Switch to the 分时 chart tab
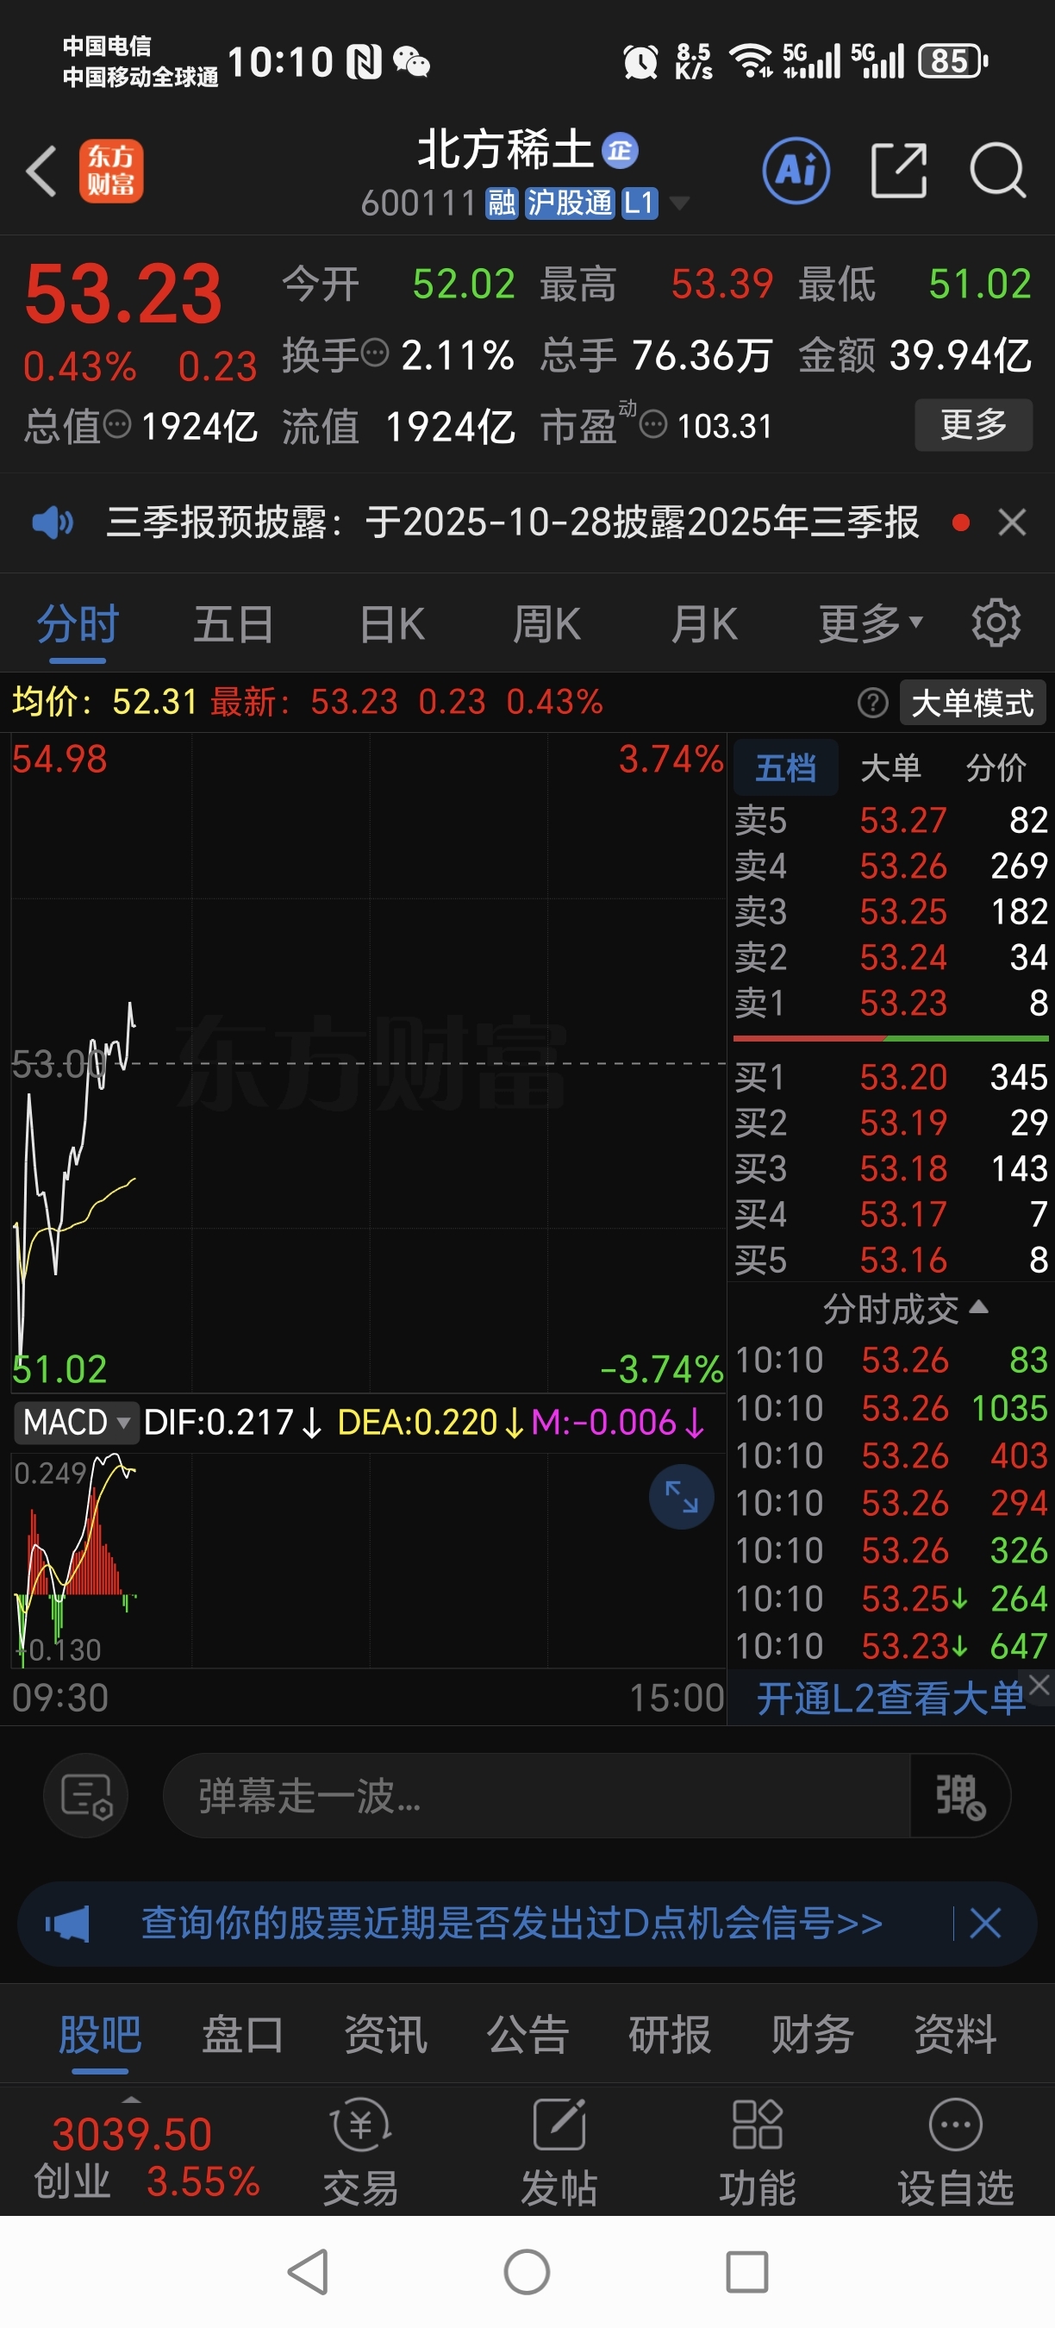1055x2328 pixels. click(78, 623)
